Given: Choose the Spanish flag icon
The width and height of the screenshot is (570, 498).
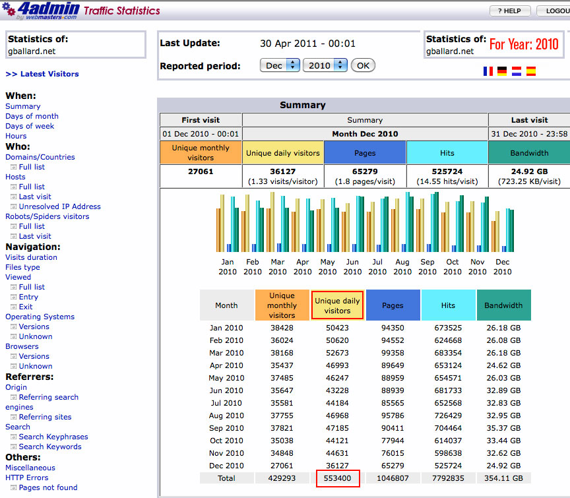Looking at the screenshot, I should (531, 71).
